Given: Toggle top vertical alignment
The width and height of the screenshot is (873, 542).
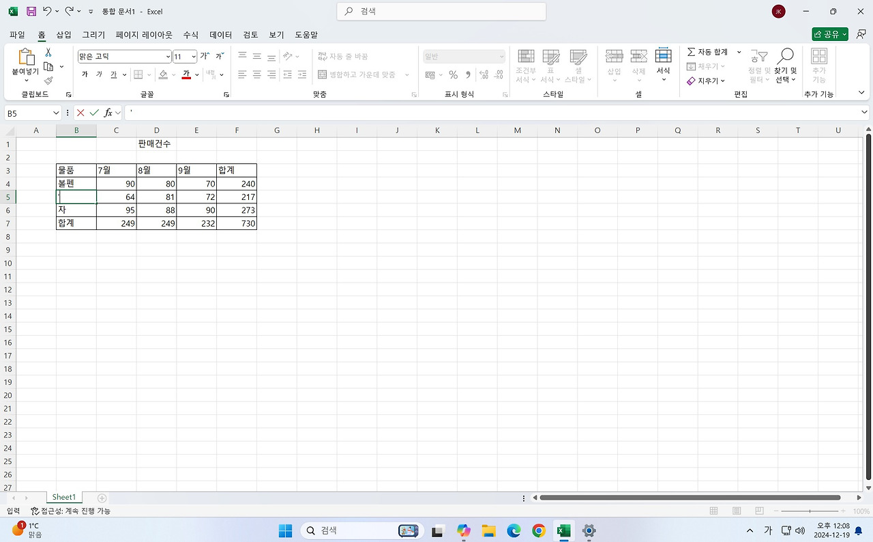Looking at the screenshot, I should [x=242, y=57].
